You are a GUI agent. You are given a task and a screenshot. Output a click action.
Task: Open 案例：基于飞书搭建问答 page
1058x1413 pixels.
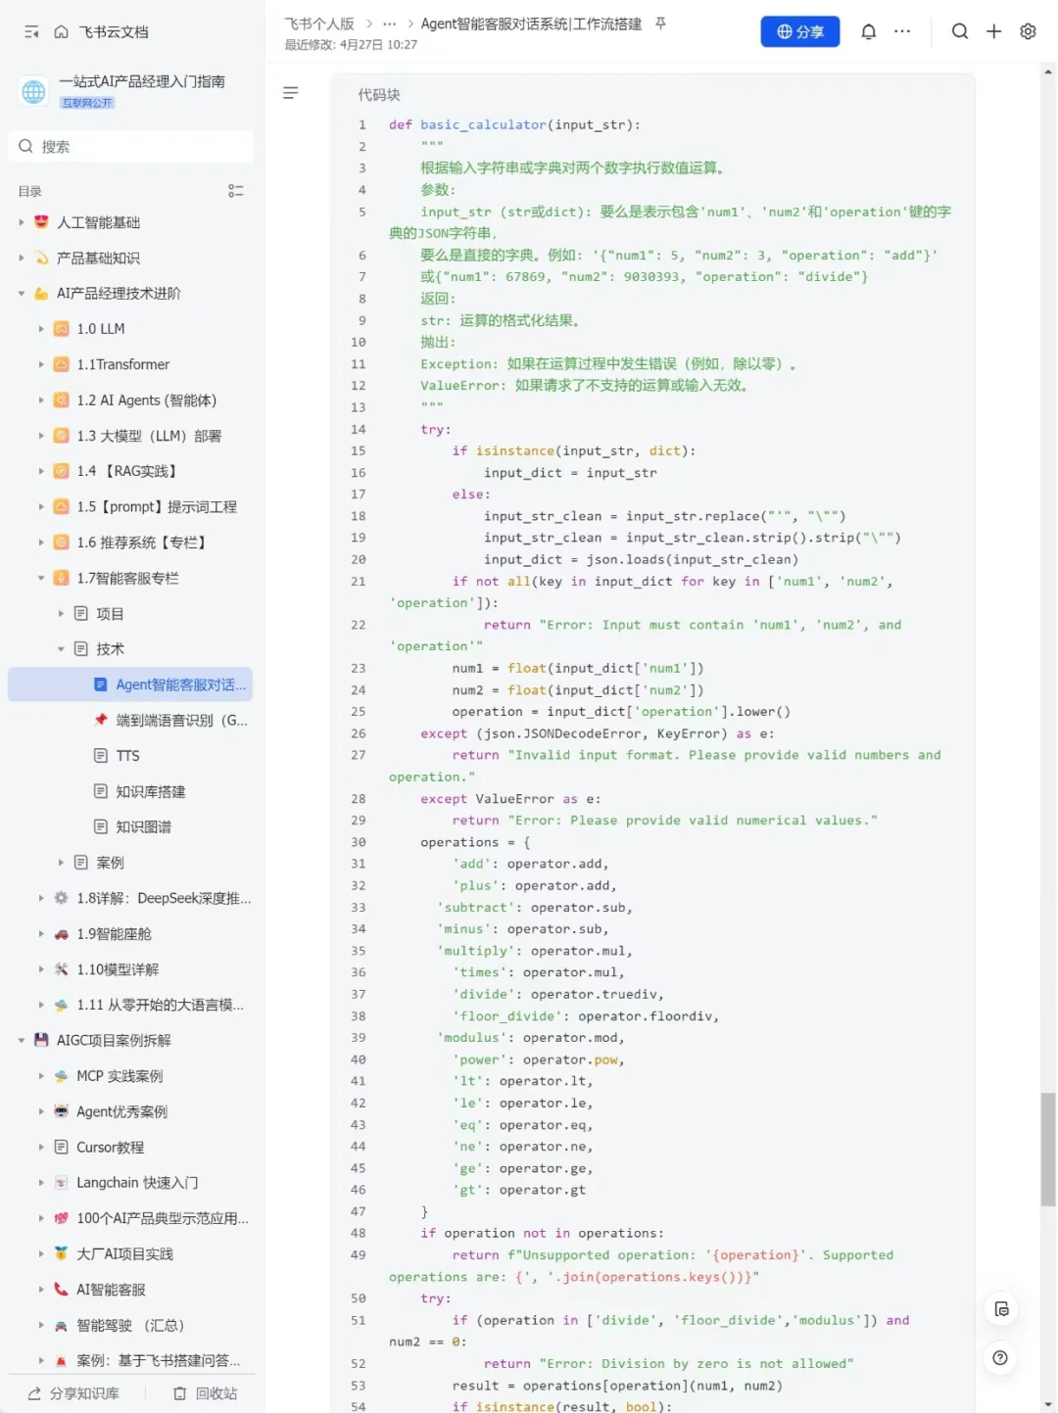tap(159, 1361)
